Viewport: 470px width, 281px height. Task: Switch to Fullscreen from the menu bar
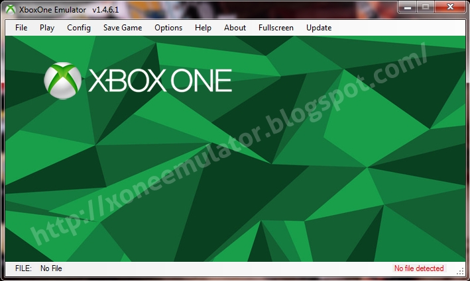[276, 28]
